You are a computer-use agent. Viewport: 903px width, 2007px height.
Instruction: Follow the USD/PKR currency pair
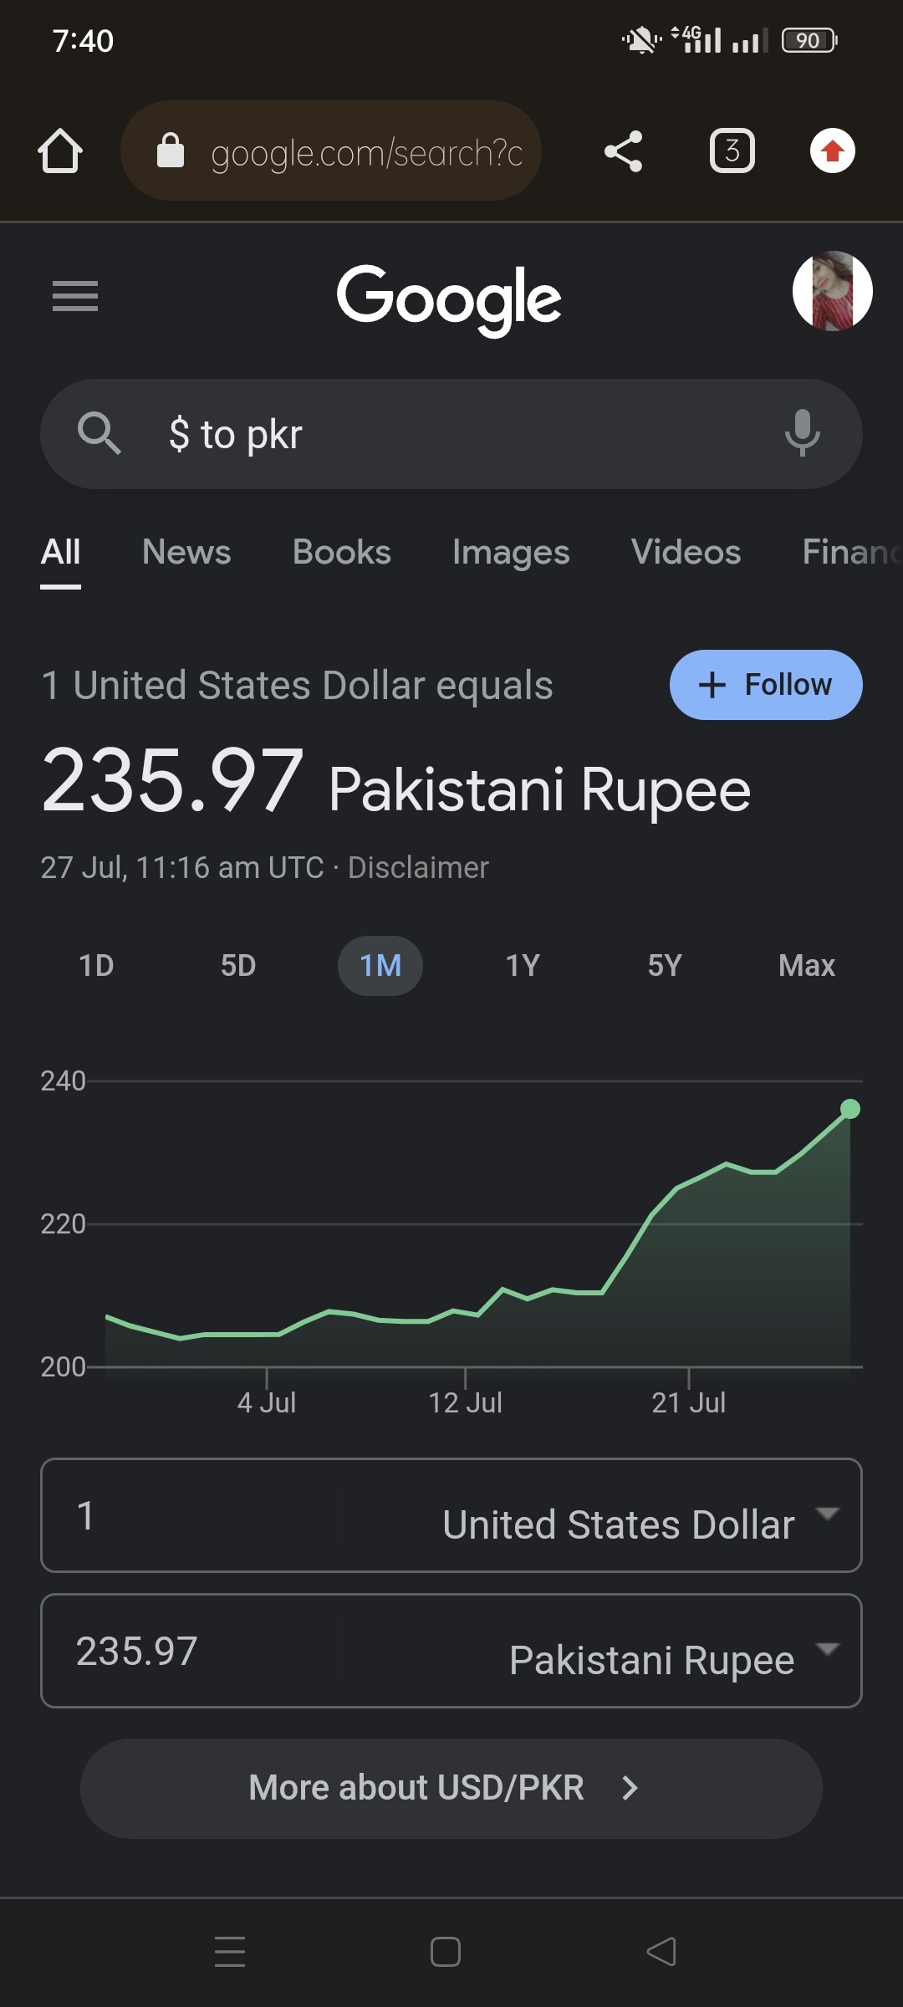pos(766,685)
